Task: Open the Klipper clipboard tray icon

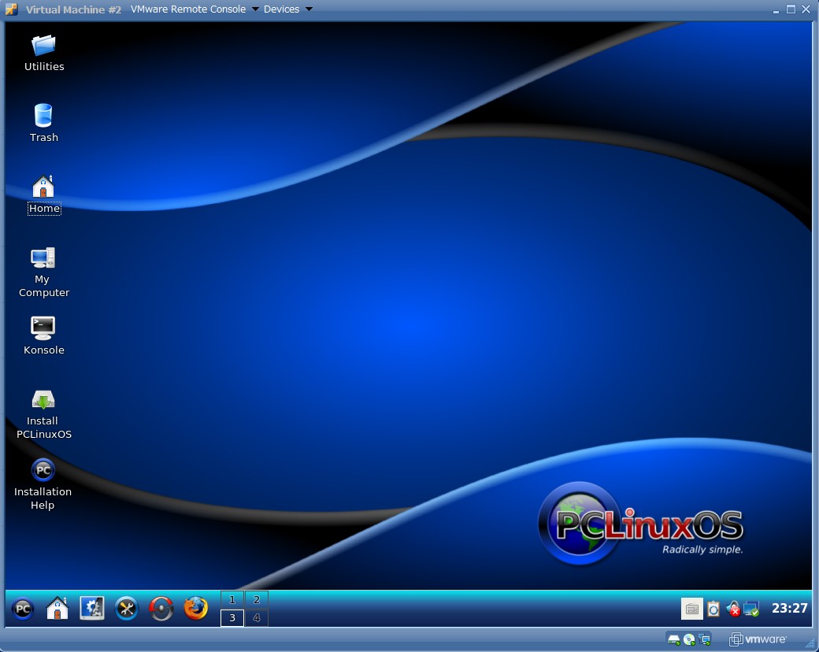Action: coord(713,609)
